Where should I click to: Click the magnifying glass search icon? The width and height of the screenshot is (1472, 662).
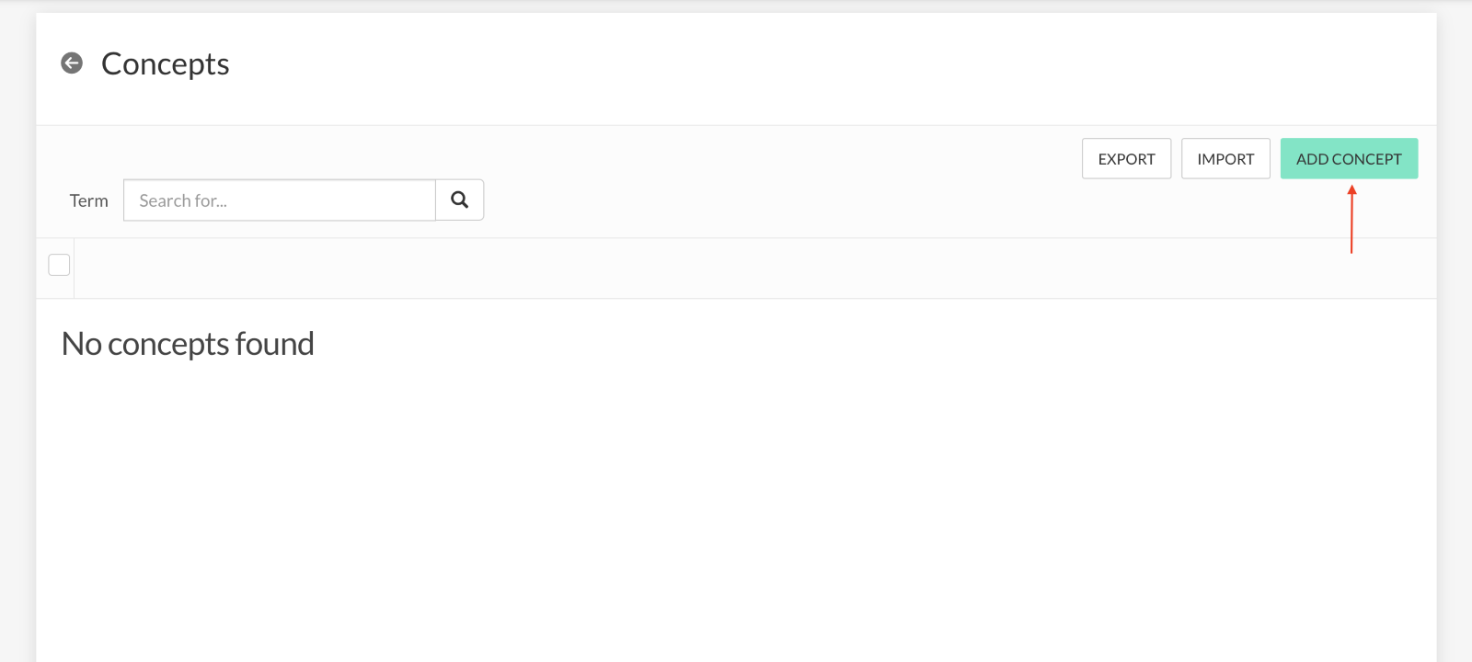tap(460, 200)
